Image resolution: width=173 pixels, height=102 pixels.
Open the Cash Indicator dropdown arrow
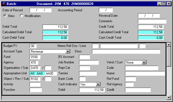pyautogui.click(x=98, y=84)
